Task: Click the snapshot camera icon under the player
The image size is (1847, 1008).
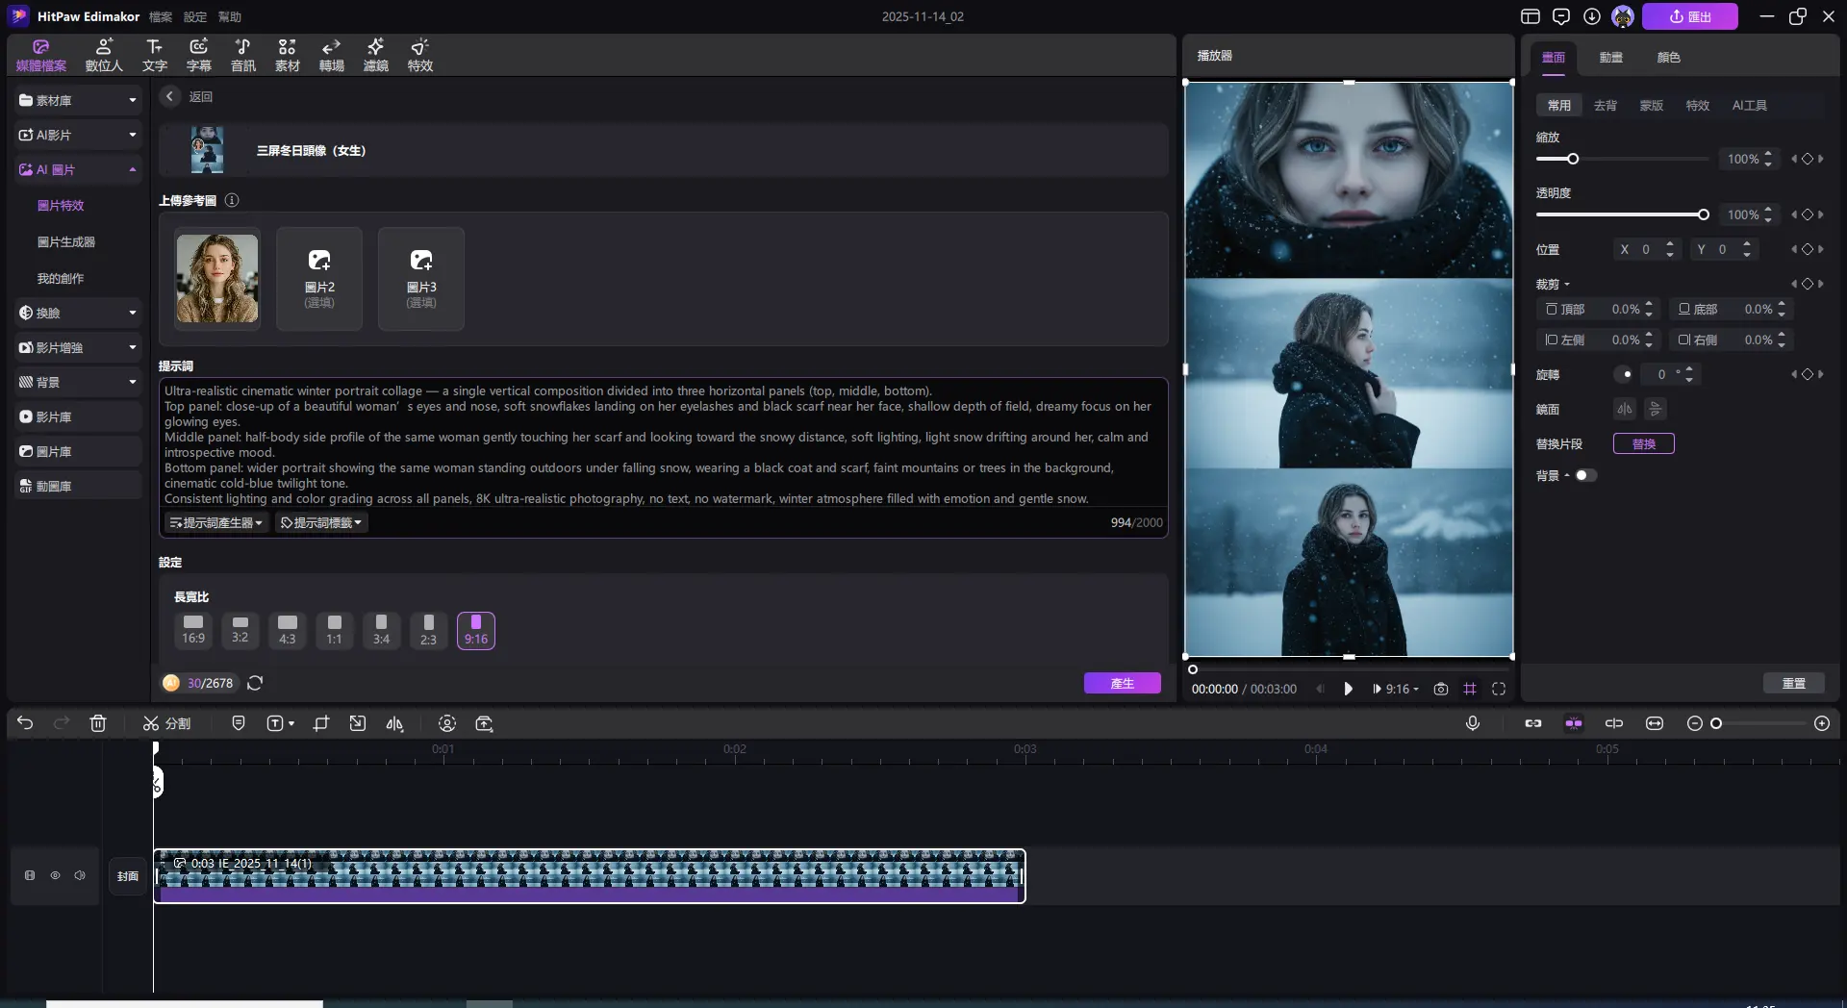Action: click(x=1440, y=689)
